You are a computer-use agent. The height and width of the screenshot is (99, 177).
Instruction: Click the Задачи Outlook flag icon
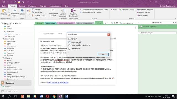point(33,15)
